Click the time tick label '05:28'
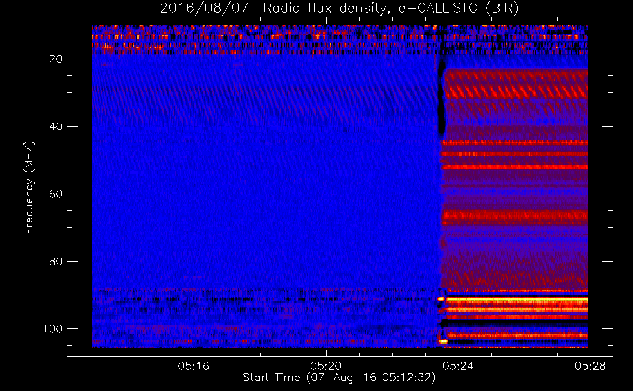The height and width of the screenshot is (391, 633). point(590,366)
